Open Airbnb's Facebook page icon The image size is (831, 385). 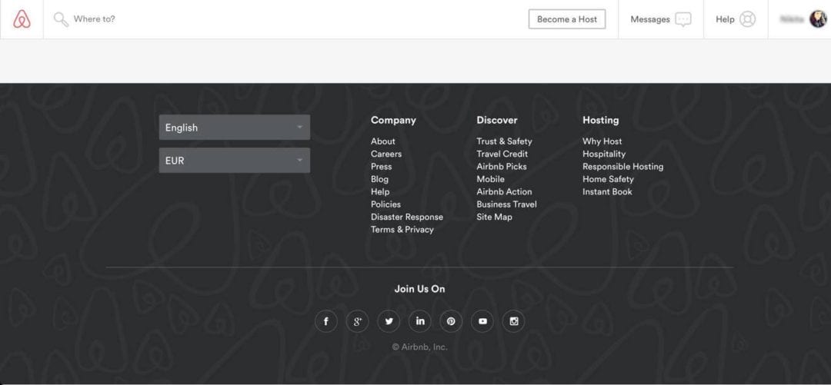pyautogui.click(x=326, y=321)
